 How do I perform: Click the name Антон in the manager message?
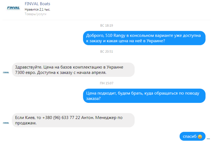tap(87, 117)
